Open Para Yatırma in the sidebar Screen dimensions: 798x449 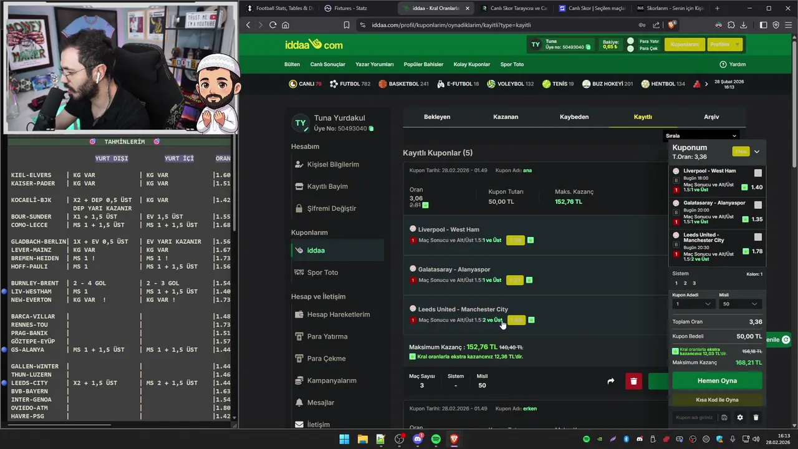327,337
